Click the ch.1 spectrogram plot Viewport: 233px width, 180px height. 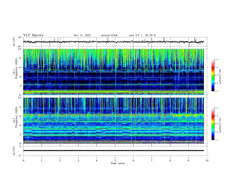point(114,72)
